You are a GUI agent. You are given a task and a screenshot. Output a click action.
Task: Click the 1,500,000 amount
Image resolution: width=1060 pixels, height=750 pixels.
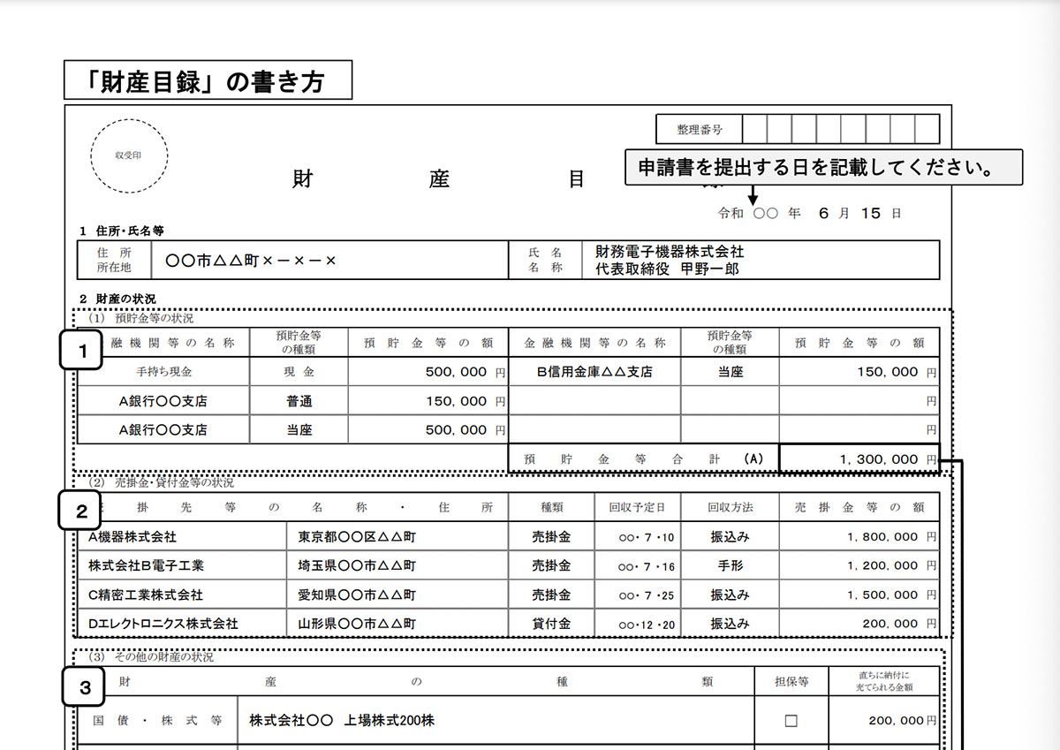[882, 595]
